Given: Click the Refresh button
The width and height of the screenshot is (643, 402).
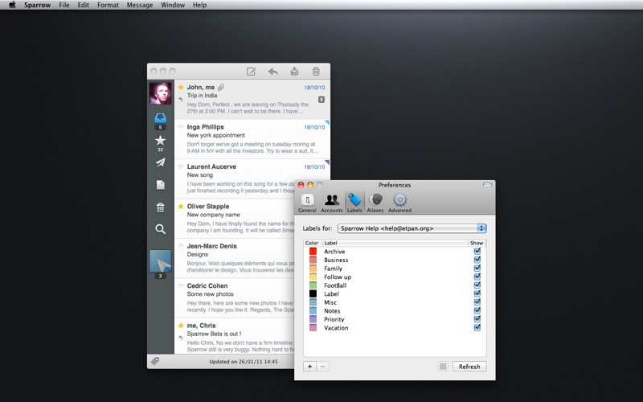Looking at the screenshot, I should point(469,367).
